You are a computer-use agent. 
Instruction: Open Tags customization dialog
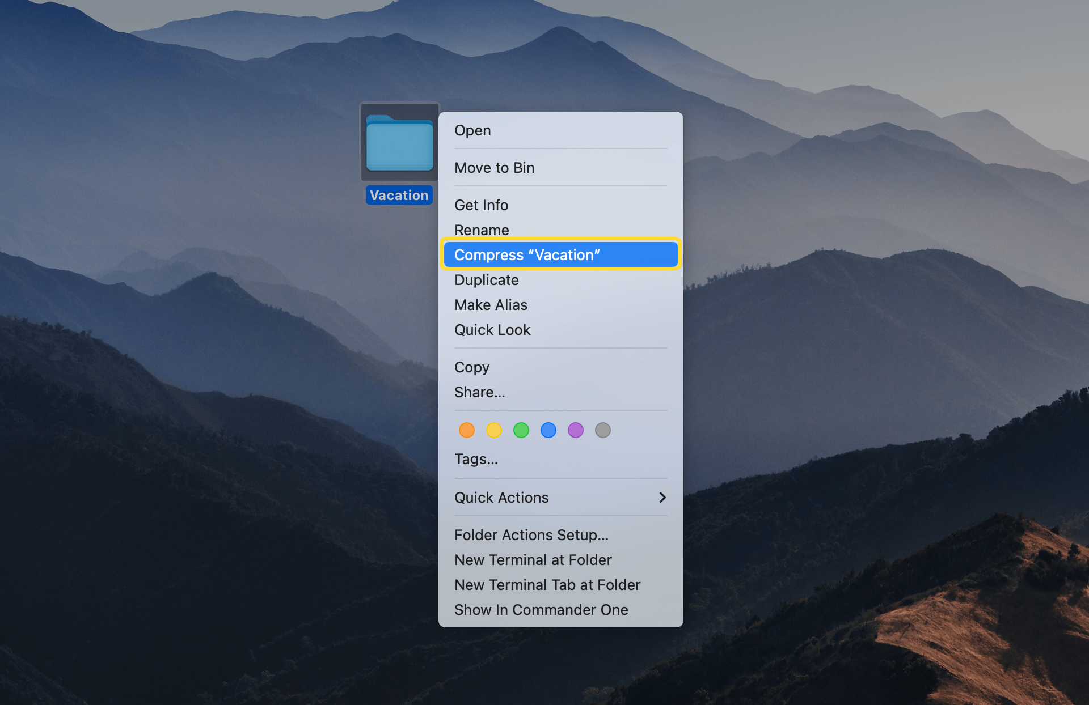[x=477, y=459]
